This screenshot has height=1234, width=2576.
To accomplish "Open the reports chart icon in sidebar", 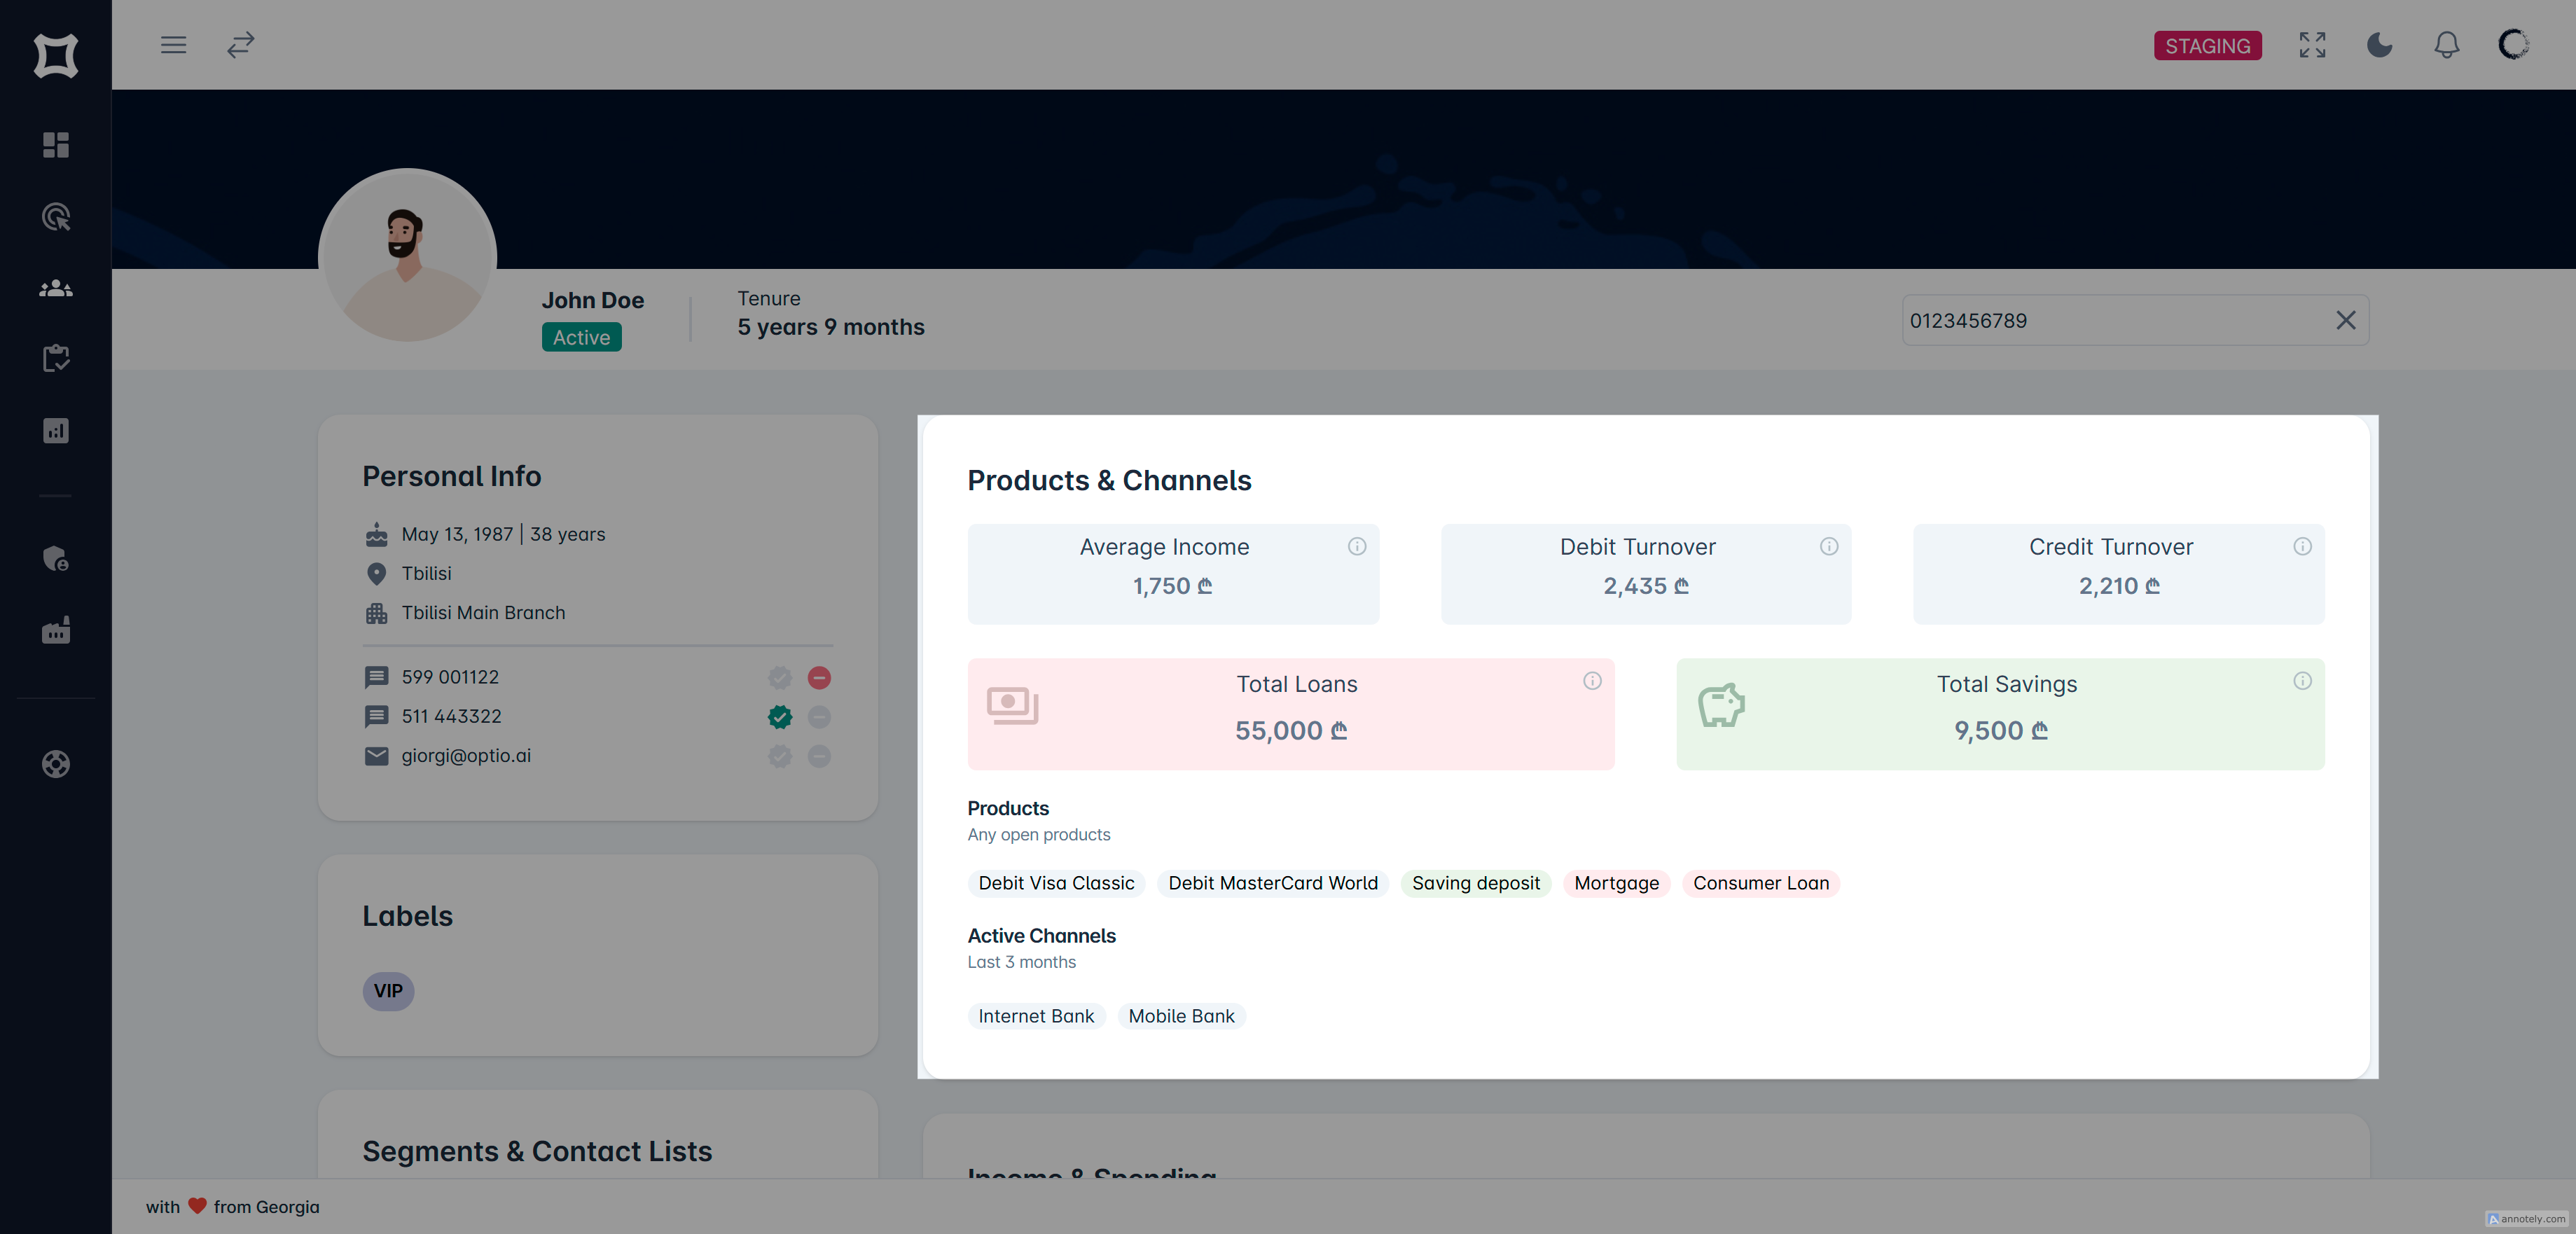I will (56, 431).
